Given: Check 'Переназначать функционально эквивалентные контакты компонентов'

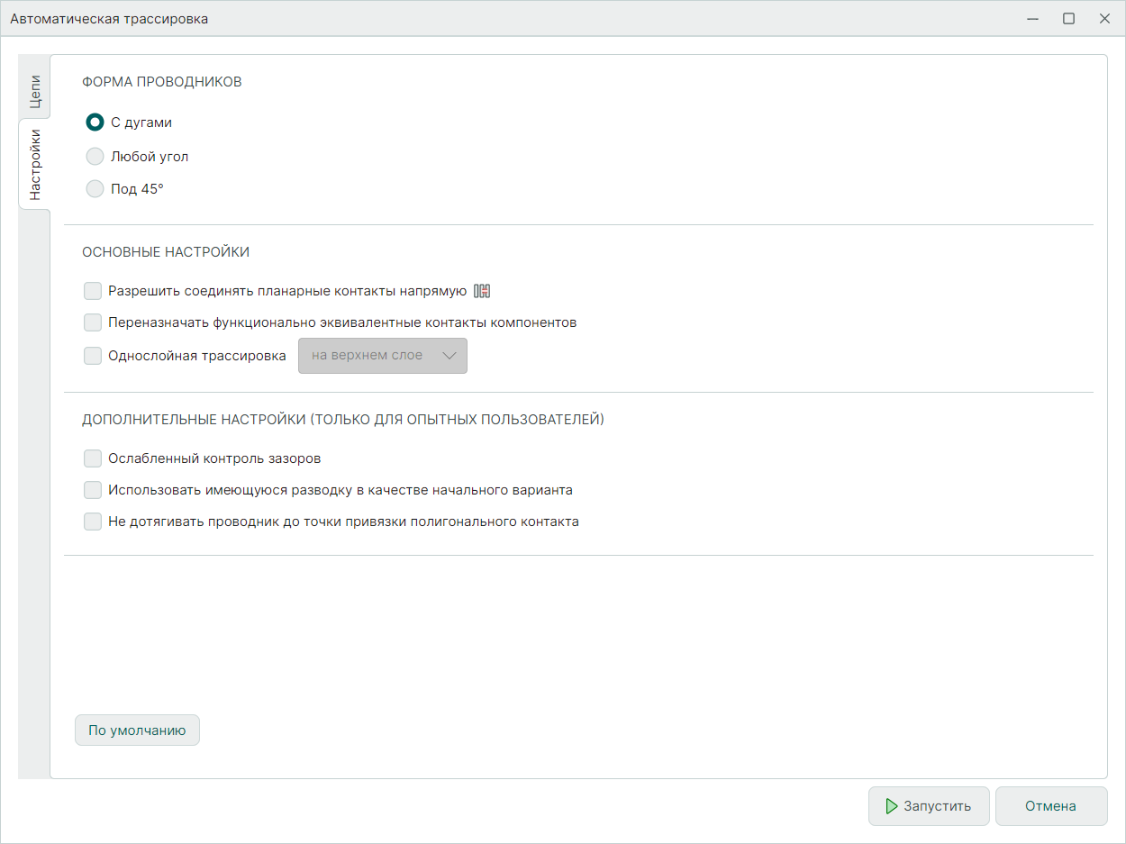Looking at the screenshot, I should point(93,322).
